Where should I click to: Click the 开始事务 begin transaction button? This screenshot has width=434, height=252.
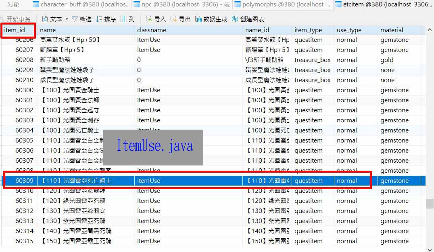pyautogui.click(x=16, y=19)
